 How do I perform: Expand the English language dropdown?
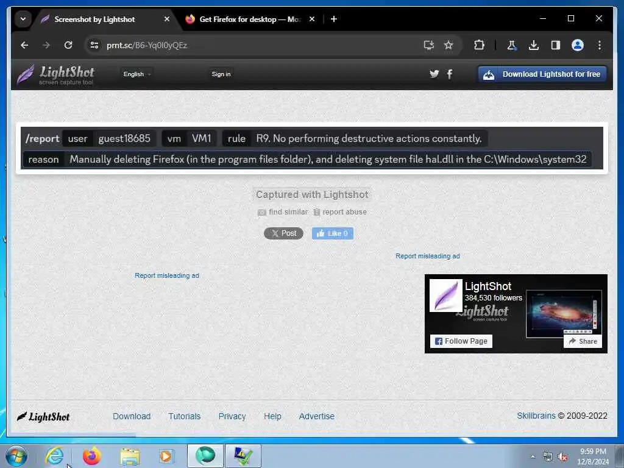click(x=137, y=74)
